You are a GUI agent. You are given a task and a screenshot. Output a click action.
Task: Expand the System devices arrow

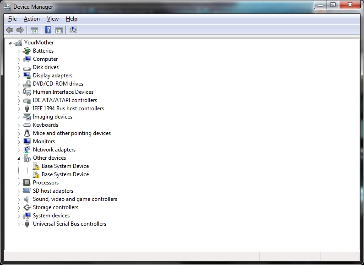click(x=19, y=216)
